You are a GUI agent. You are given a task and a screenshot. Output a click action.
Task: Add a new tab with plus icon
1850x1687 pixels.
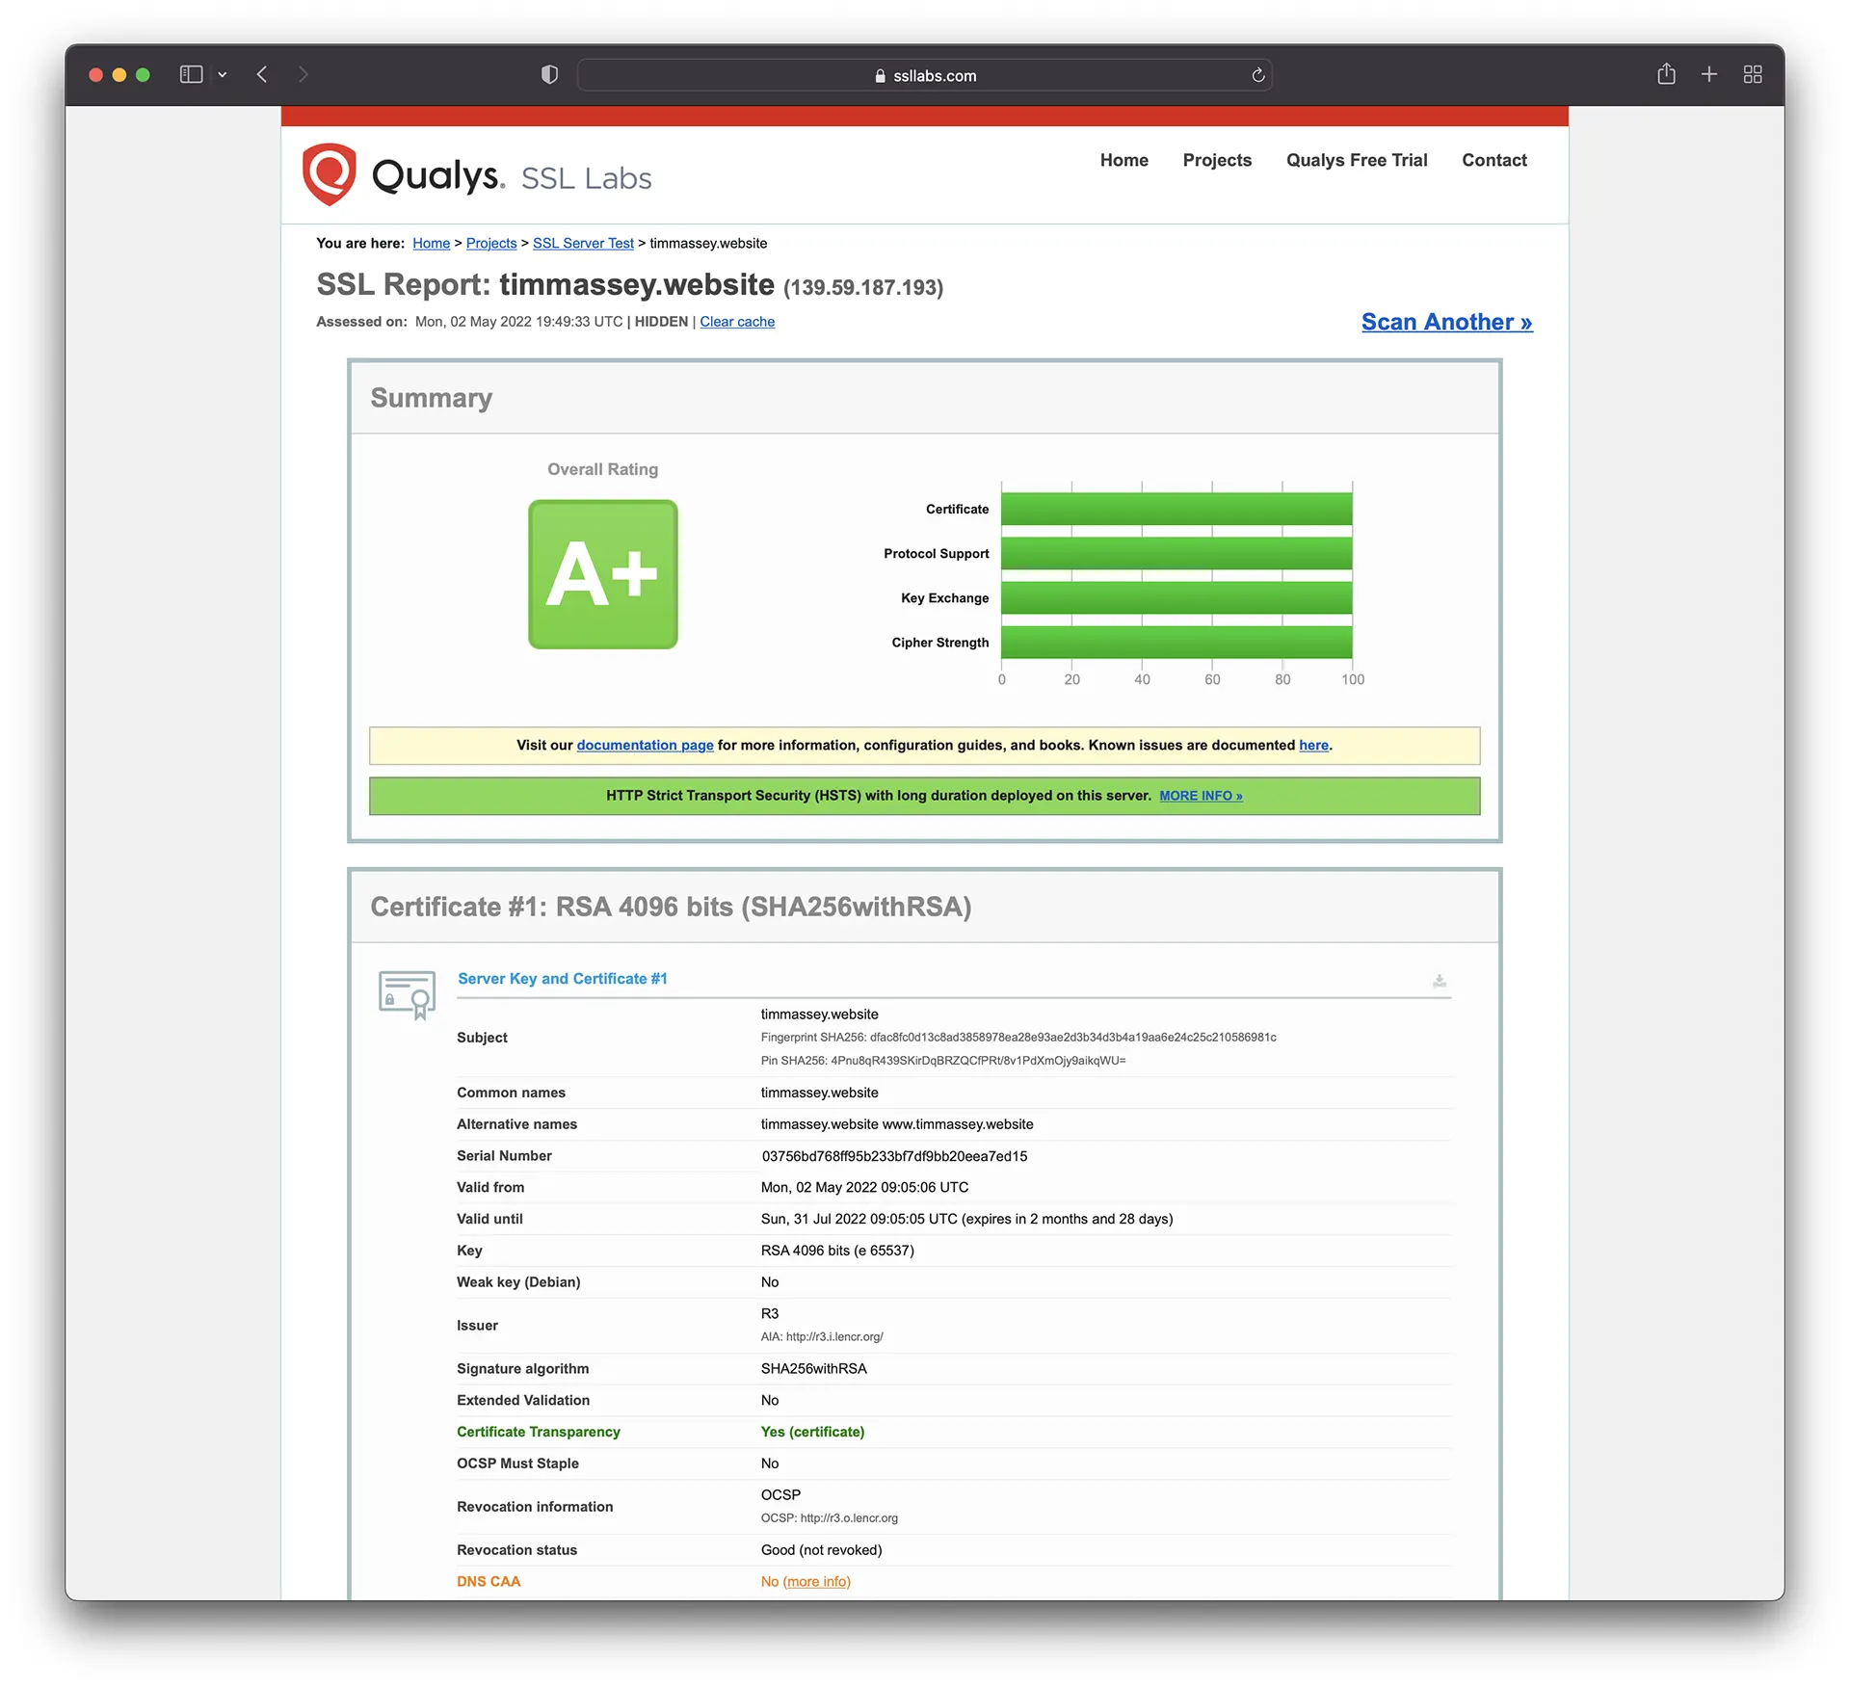point(1709,74)
